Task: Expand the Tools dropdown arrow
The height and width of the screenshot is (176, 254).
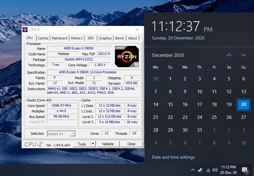Action: (93, 144)
